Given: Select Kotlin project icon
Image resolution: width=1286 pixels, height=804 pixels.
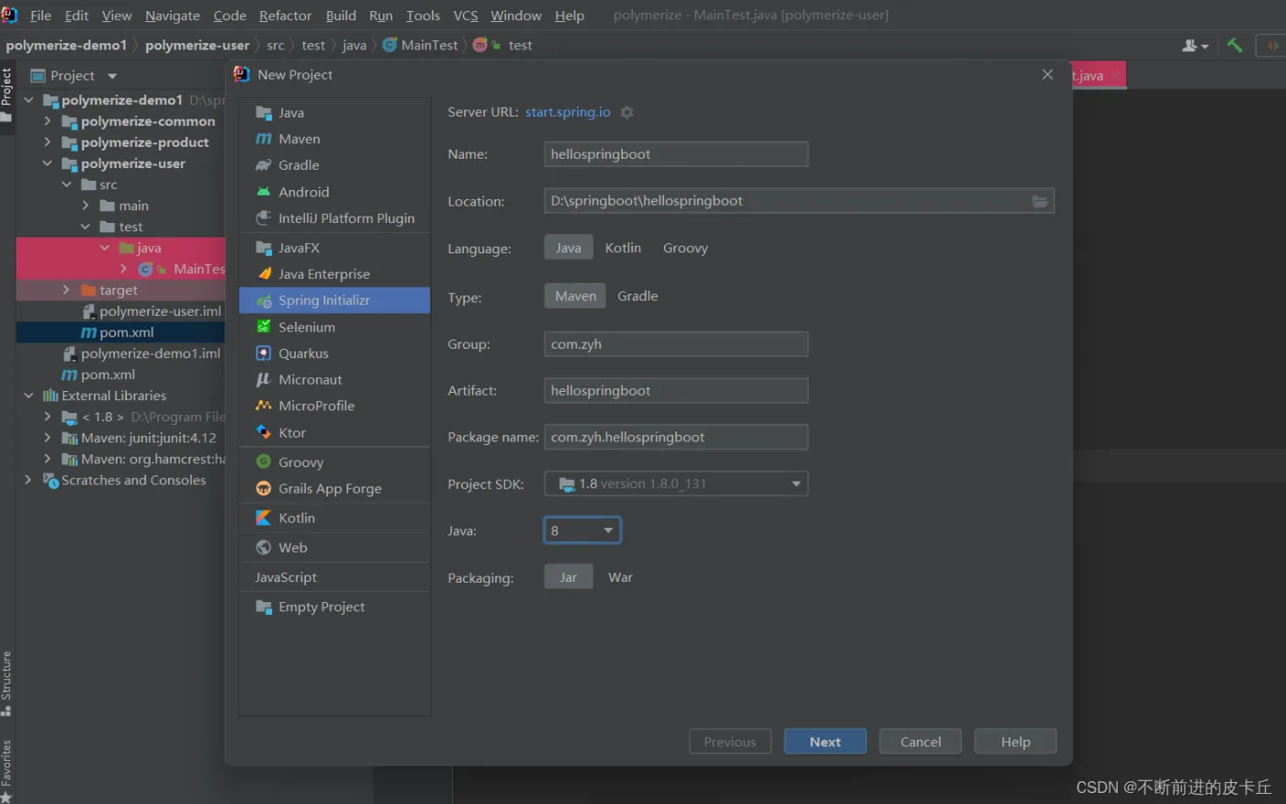Looking at the screenshot, I should [x=264, y=519].
